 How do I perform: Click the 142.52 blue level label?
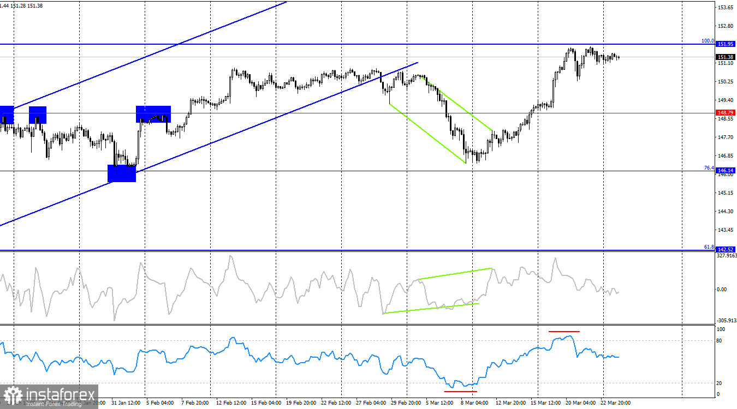(725, 249)
